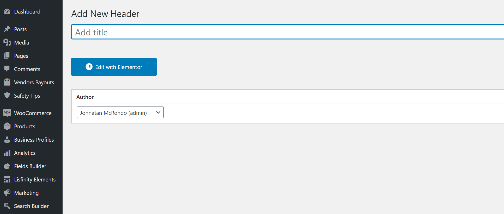
Task: Click the Add New Header heading
Action: 105,14
